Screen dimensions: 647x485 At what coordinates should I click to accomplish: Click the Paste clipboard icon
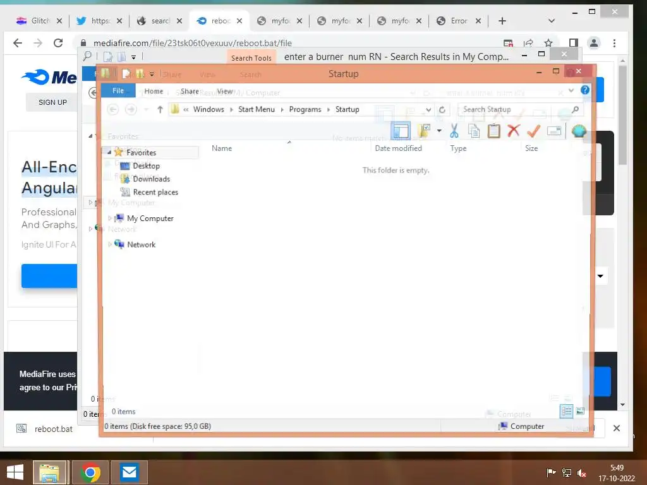tap(493, 131)
